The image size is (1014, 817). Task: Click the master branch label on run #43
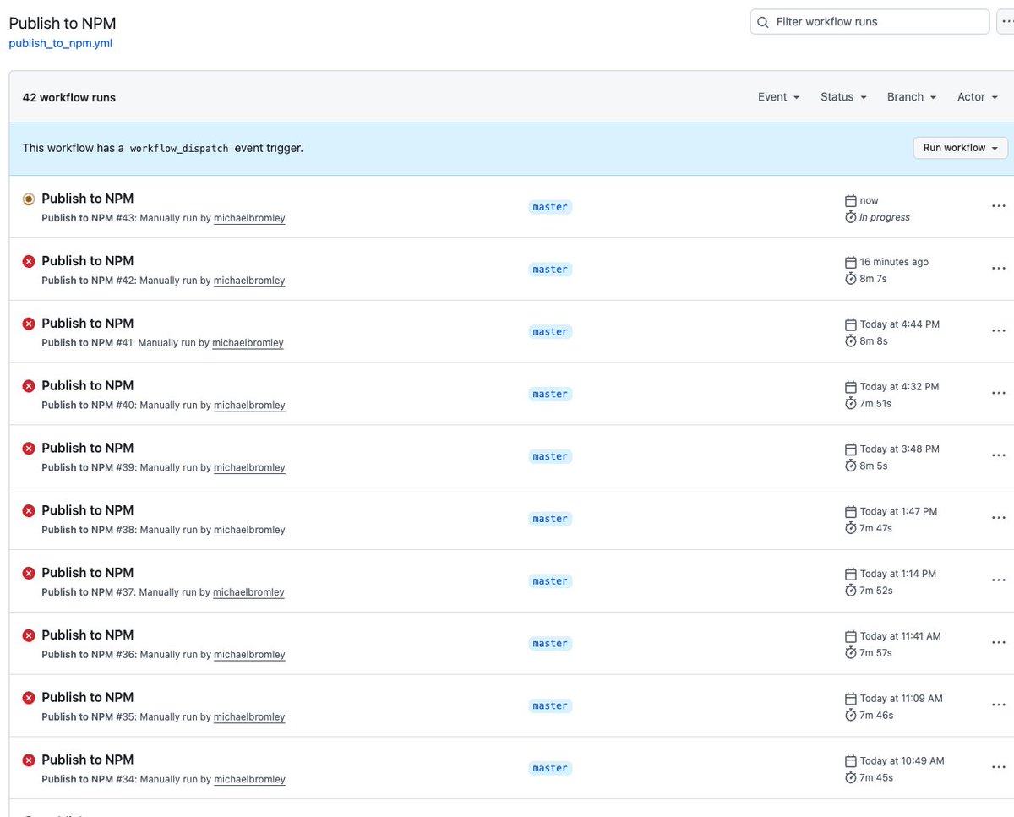[550, 207]
